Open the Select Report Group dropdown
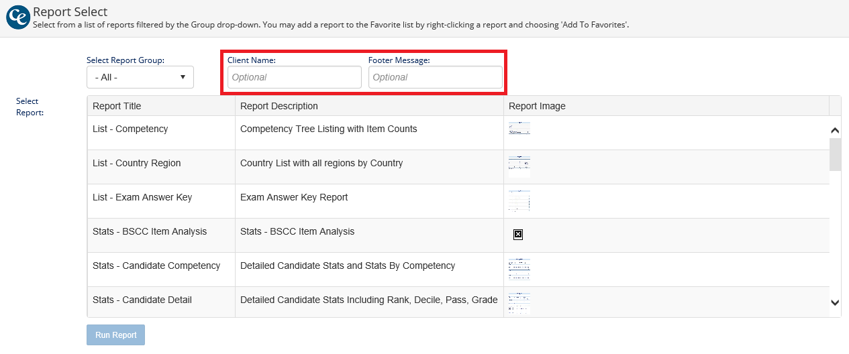This screenshot has height=354, width=849. (x=140, y=77)
